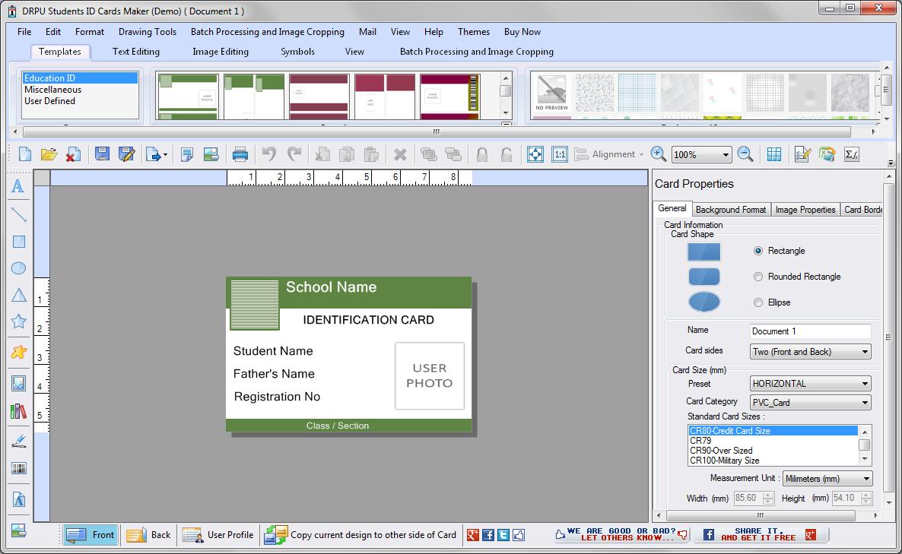Show the Back side of card

[x=148, y=535]
